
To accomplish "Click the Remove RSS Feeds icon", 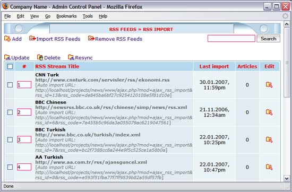I will coord(91,38).
